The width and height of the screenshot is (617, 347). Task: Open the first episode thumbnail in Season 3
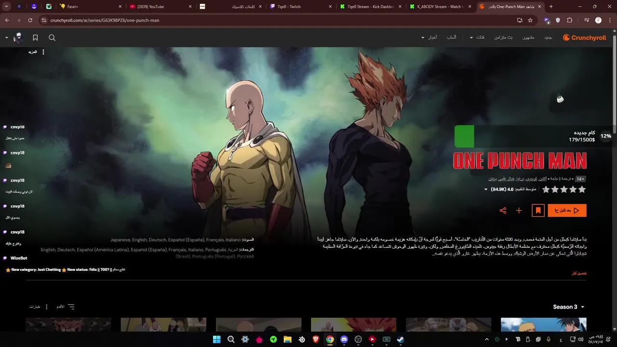[544, 325]
